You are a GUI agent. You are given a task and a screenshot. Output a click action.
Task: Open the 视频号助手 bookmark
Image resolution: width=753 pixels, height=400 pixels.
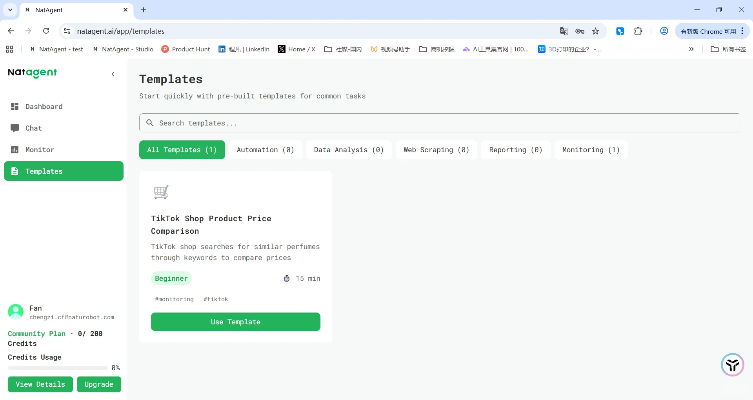[x=391, y=49]
